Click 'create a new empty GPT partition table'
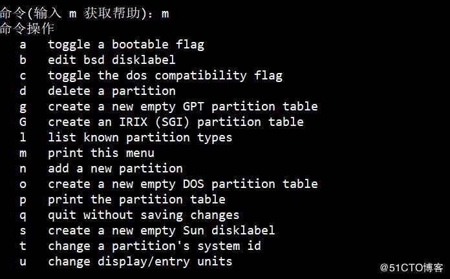 [183, 107]
